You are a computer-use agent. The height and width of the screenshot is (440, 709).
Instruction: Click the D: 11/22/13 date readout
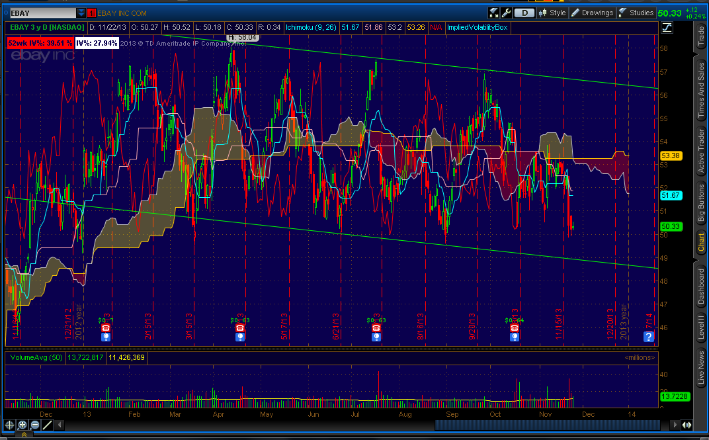(108, 27)
